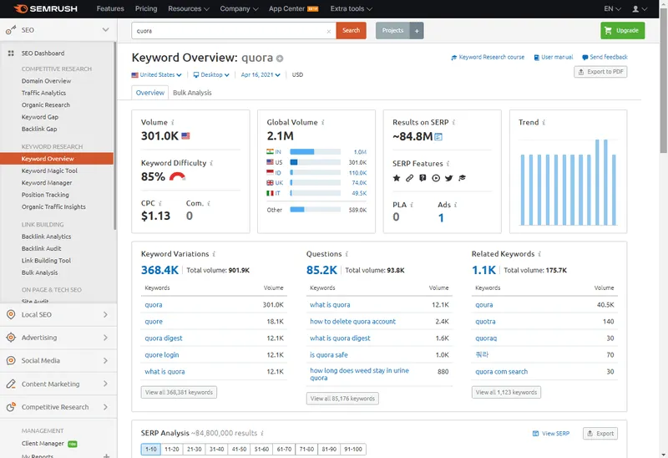This screenshot has width=668, height=458.
Task: Click the star SERP feature icon
Action: pyautogui.click(x=397, y=178)
